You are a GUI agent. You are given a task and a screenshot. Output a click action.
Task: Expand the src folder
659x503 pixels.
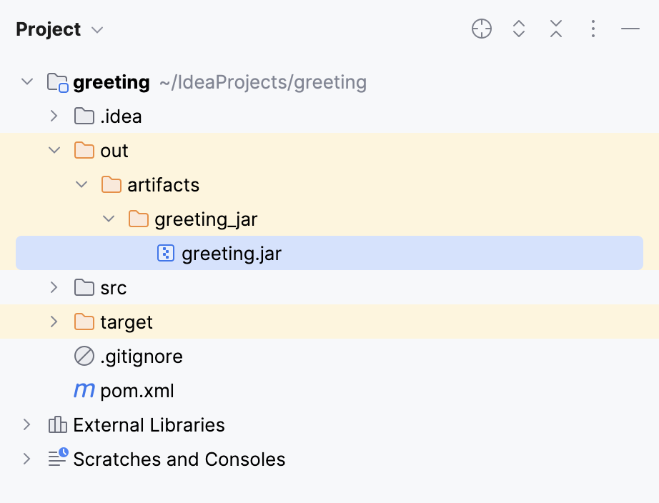coord(54,287)
